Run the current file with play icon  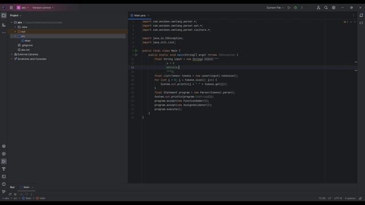point(289,7)
